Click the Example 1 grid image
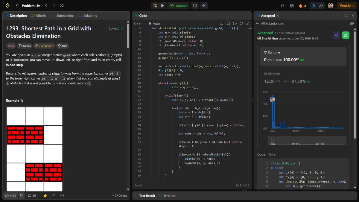Viewport: 359px width, 202px height. coord(35,149)
